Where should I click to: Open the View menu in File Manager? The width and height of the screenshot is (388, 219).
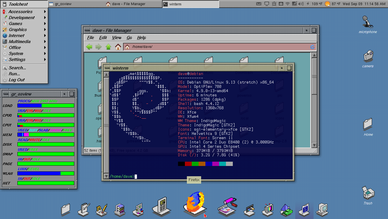(x=117, y=38)
